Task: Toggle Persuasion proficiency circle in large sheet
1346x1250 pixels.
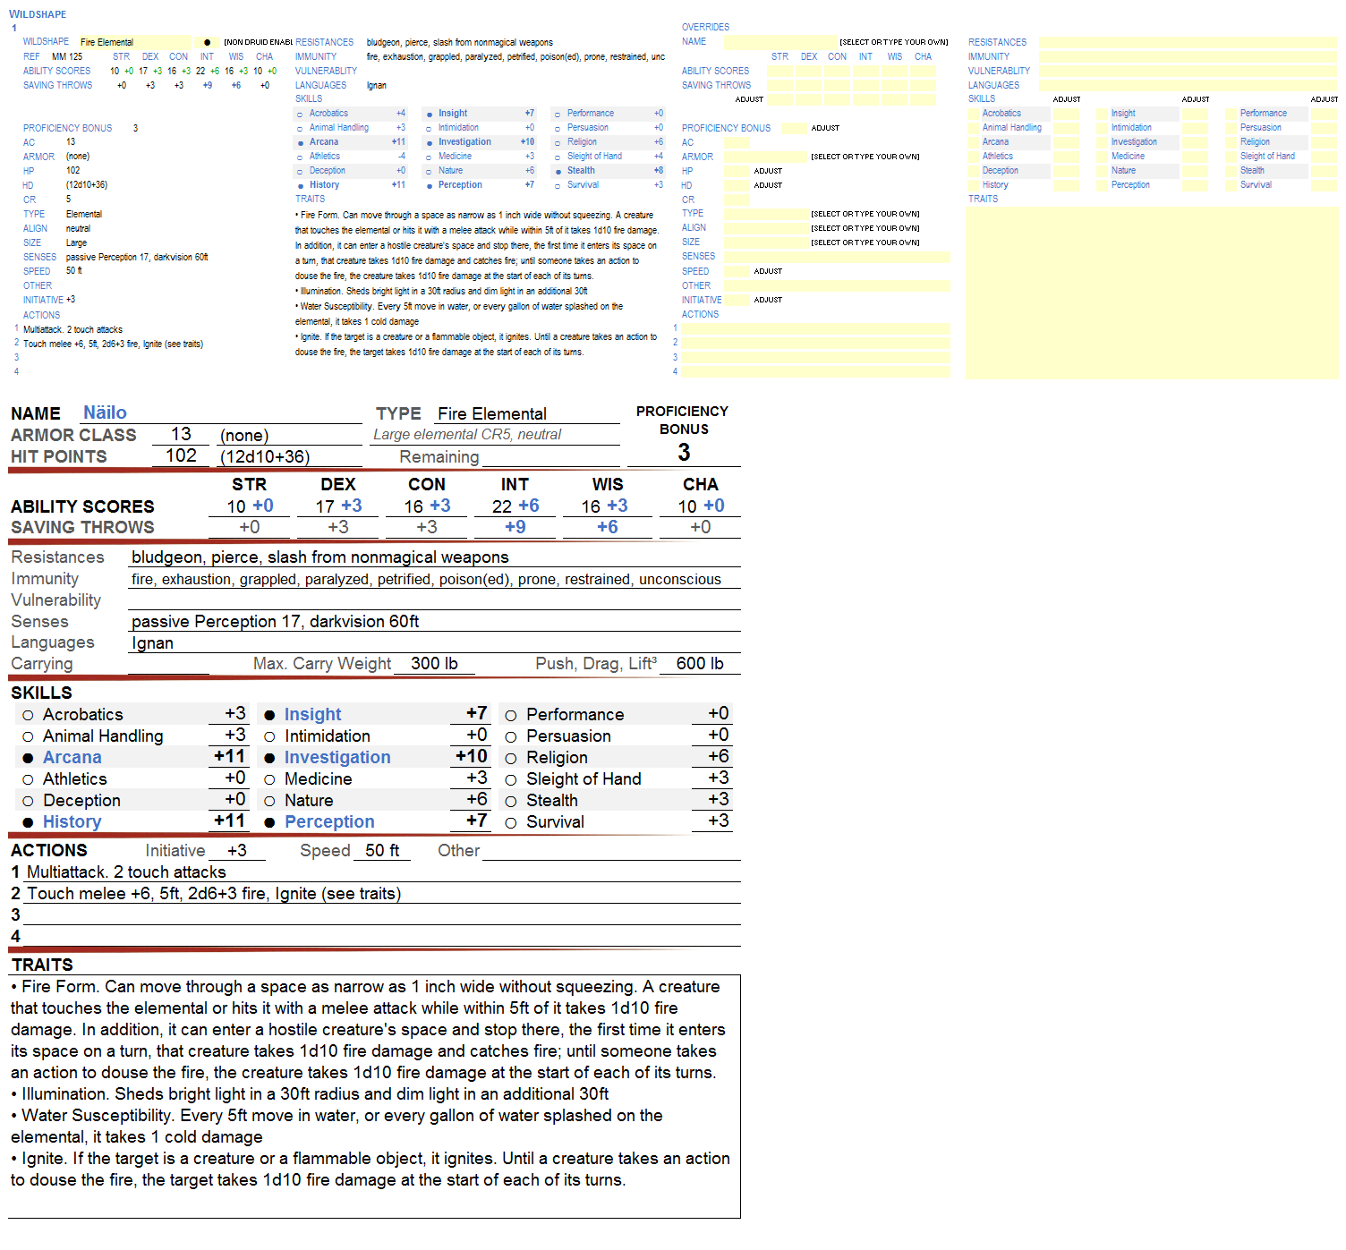Action: [x=511, y=737]
